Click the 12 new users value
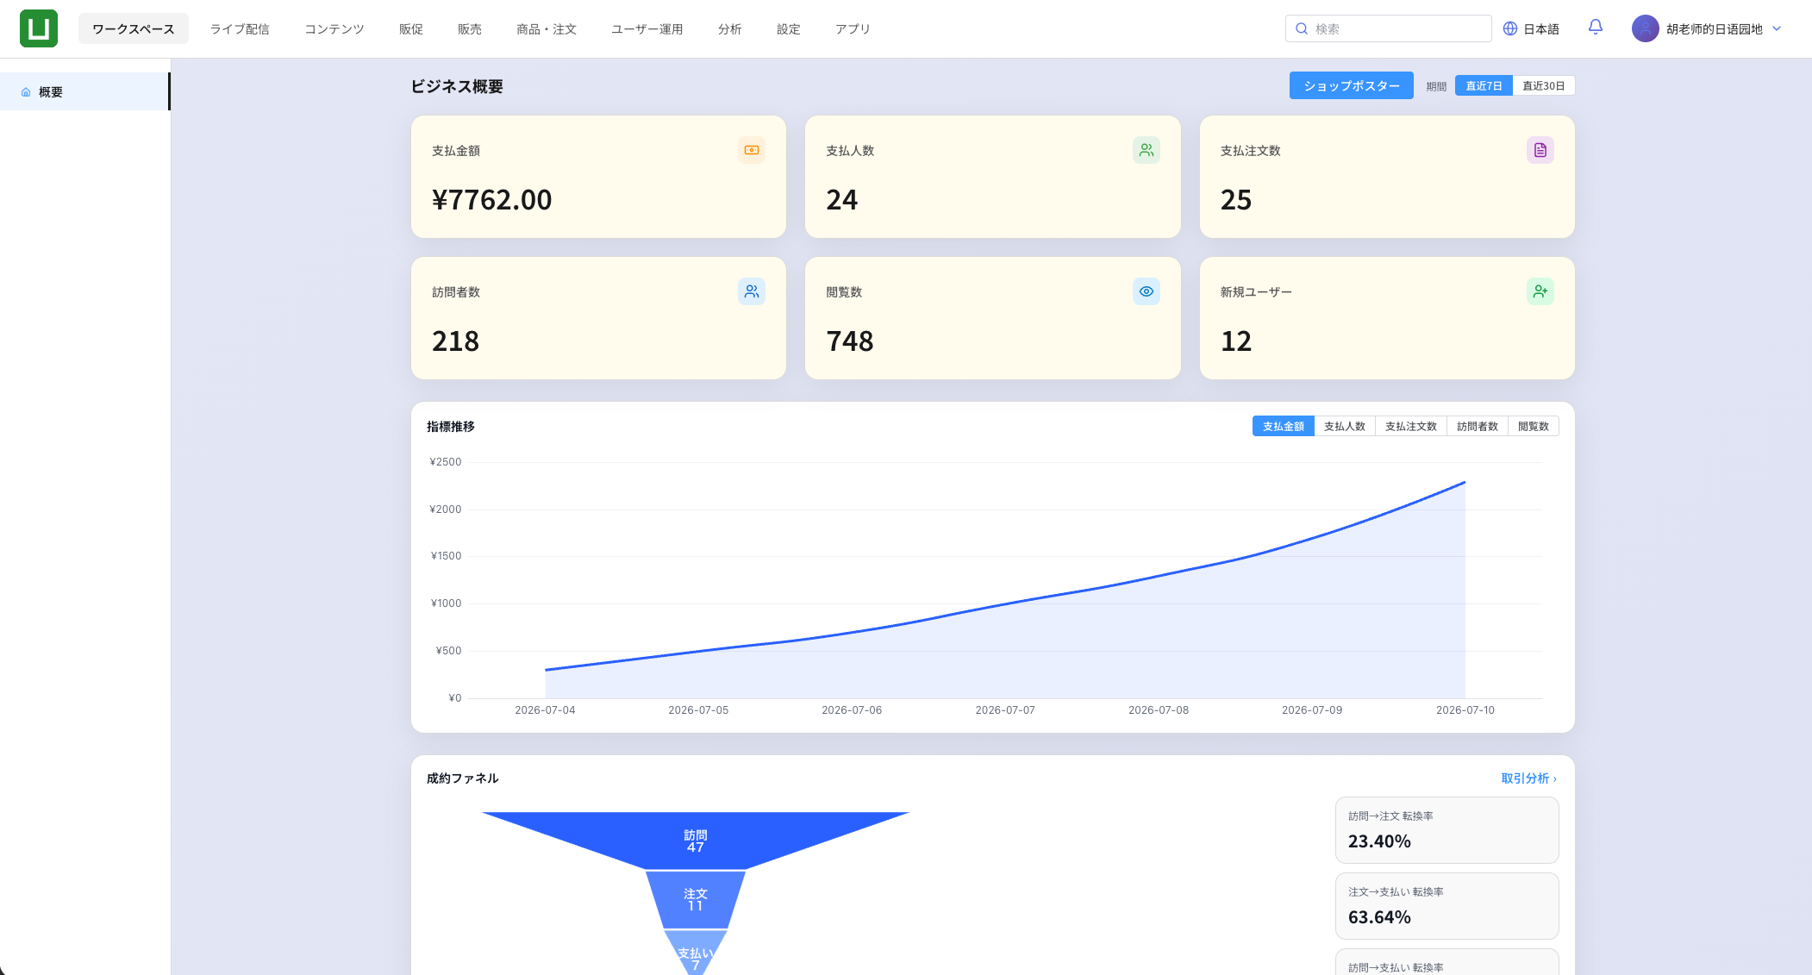The height and width of the screenshot is (975, 1812). [1236, 341]
